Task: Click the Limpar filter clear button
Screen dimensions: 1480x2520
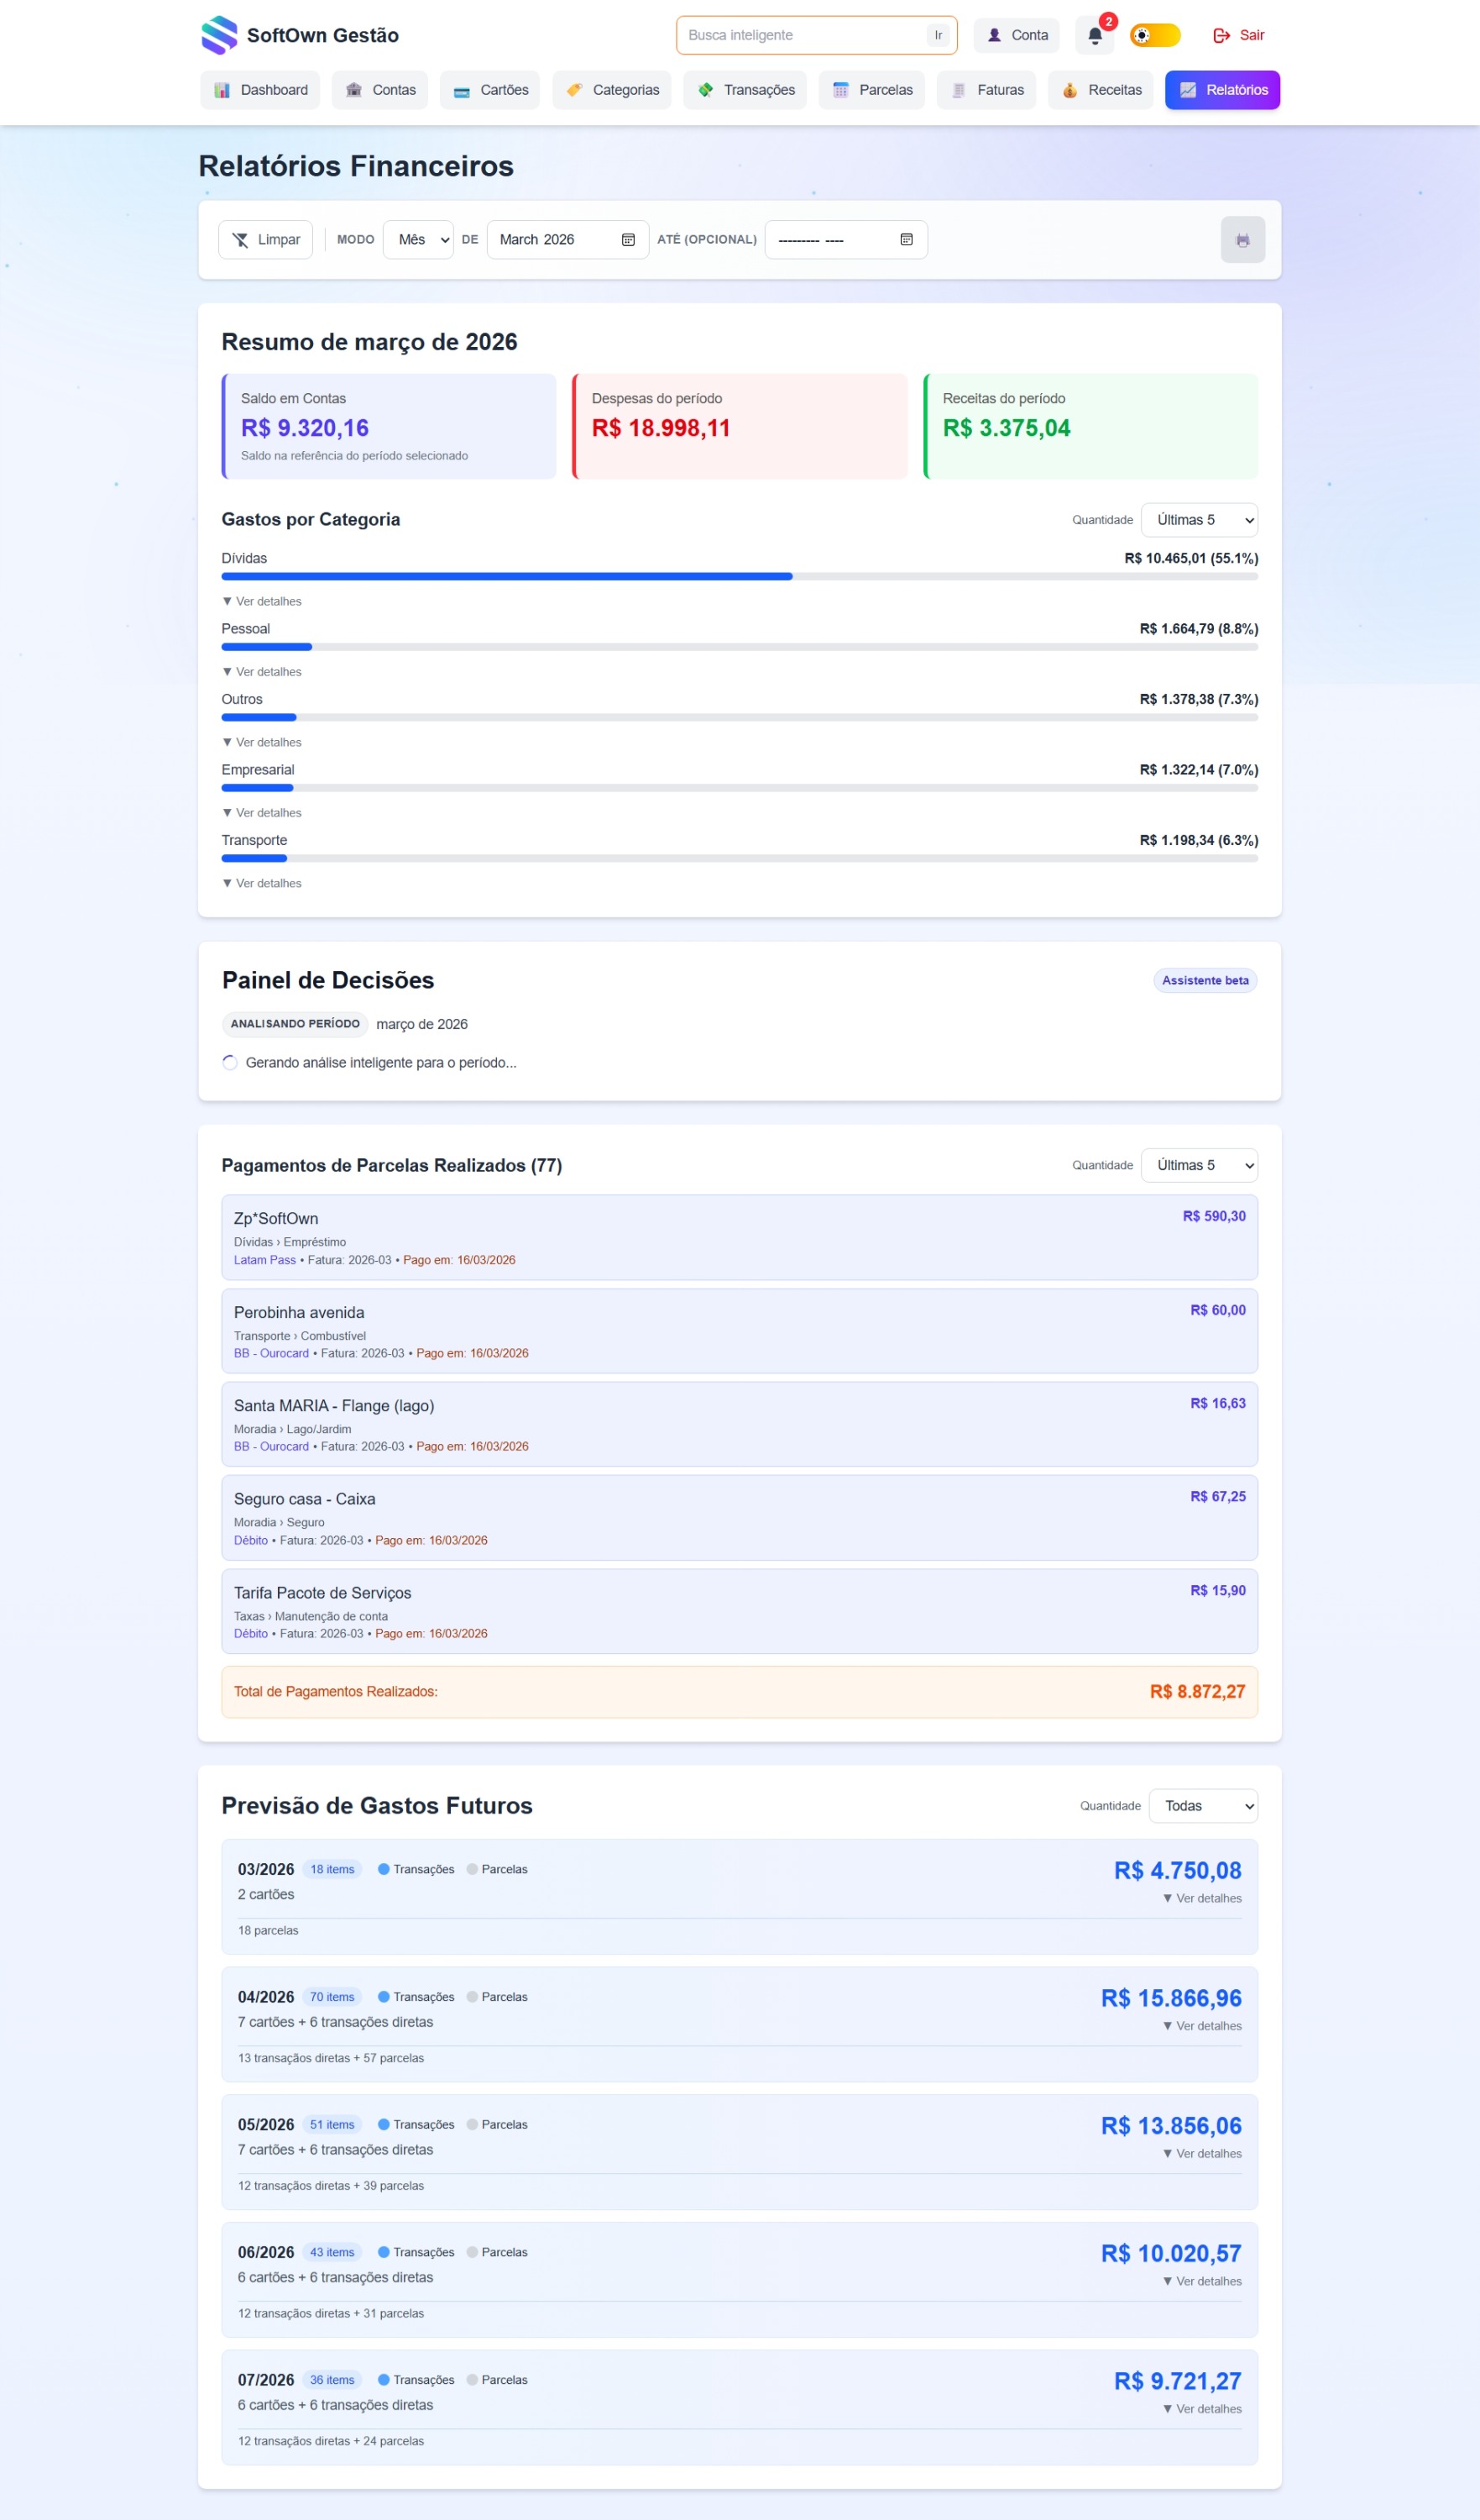Action: click(x=266, y=240)
